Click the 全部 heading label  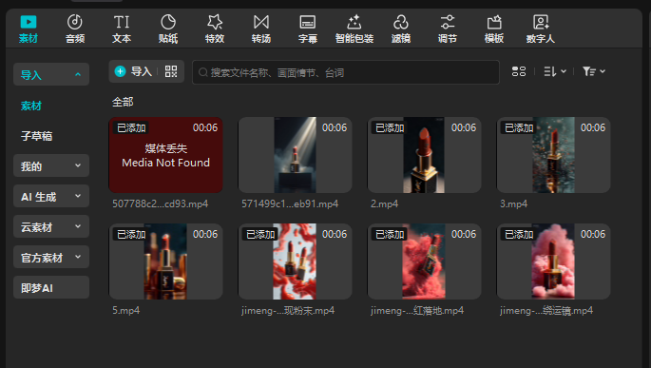click(x=123, y=102)
